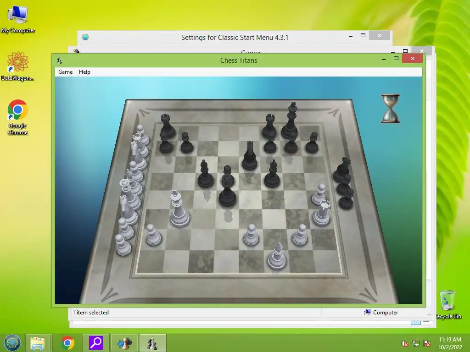Click the Chess Titans title bar icon
Image resolution: width=470 pixels, height=352 pixels.
(59, 60)
